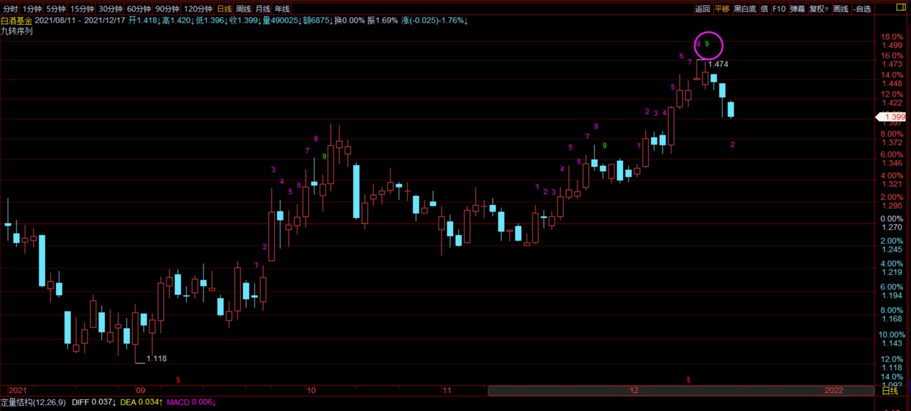The height and width of the screenshot is (411, 911).
Task: Click the 12 month marker in scrollbar
Action: click(x=634, y=391)
